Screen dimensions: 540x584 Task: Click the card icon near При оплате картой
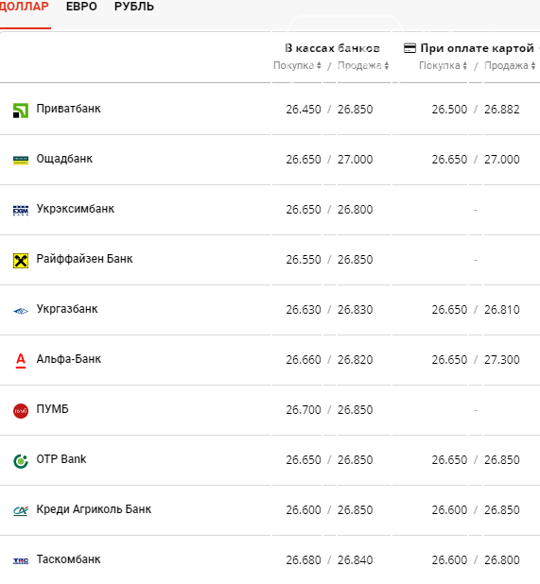(409, 48)
